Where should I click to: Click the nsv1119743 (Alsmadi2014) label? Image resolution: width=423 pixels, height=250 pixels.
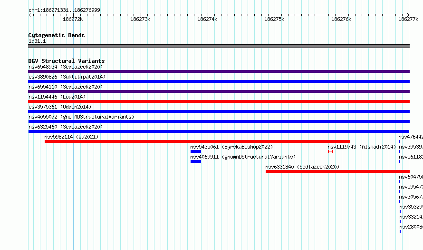pyautogui.click(x=362, y=147)
